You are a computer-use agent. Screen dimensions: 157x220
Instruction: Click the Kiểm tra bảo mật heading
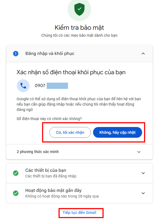point(79,28)
